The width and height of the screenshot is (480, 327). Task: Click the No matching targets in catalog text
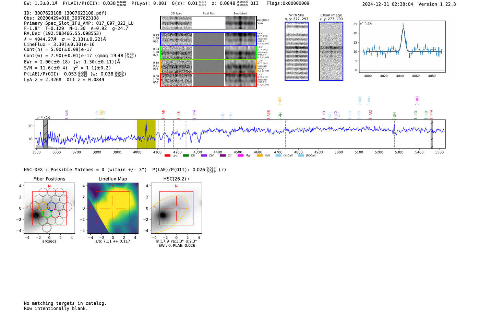pos(65,303)
